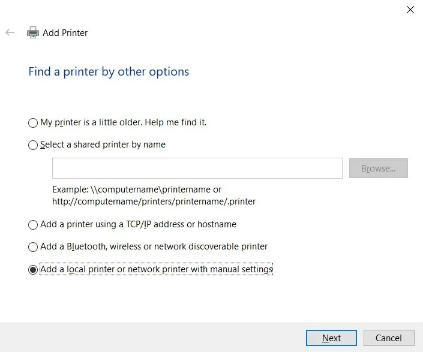Viewport: 423px width, 352px height.
Task: Click the "Add a printer using a TCP/IP address" label
Action: tap(138, 224)
